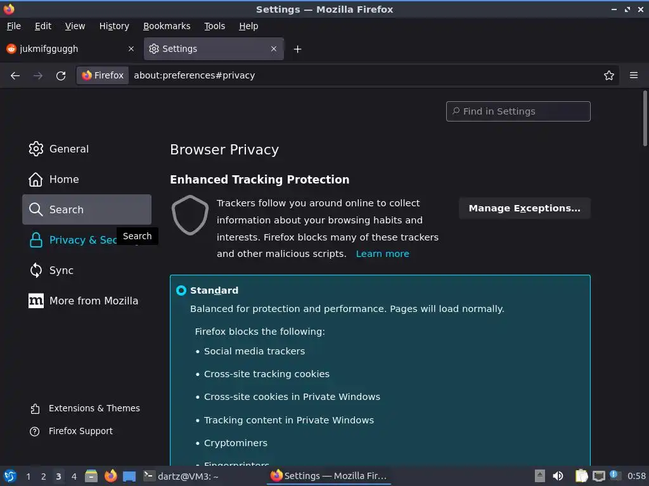Viewport: 649px width, 486px height.
Task: Click "Cryptominers" list item
Action: pyautogui.click(x=236, y=443)
